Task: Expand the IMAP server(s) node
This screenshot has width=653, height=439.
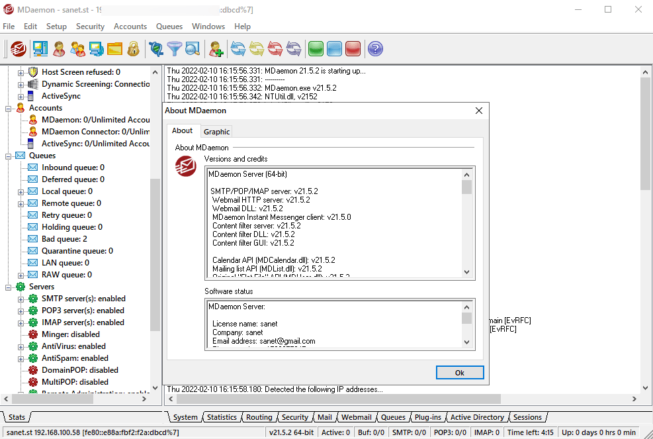Action: click(x=21, y=323)
